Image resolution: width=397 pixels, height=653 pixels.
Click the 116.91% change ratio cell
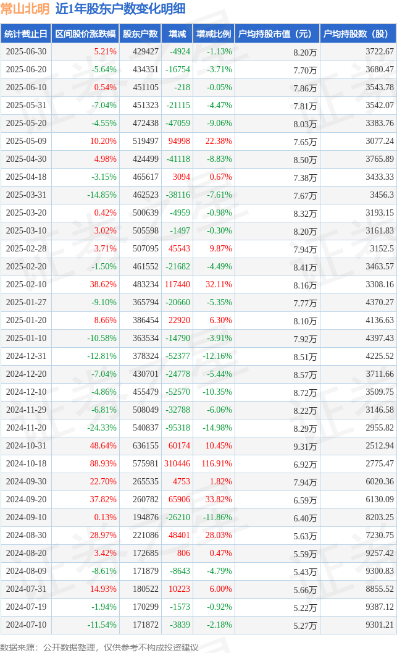[217, 463]
